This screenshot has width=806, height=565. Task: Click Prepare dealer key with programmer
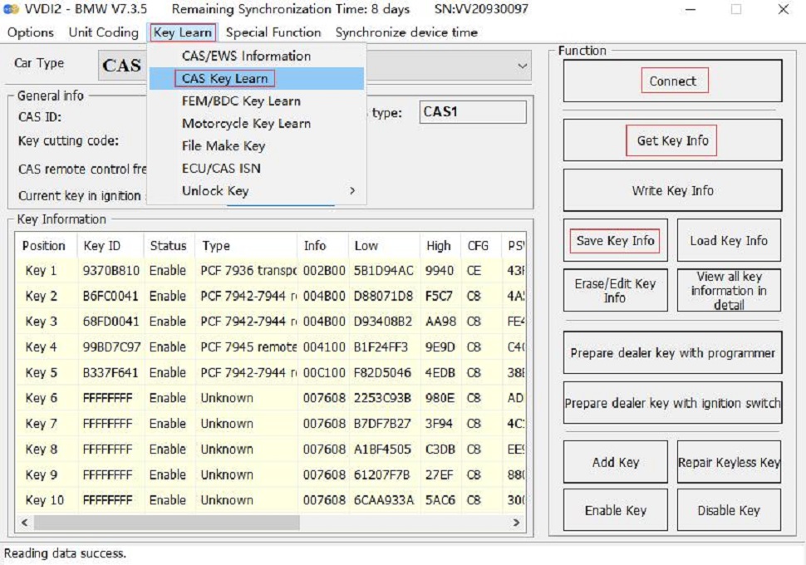click(673, 351)
